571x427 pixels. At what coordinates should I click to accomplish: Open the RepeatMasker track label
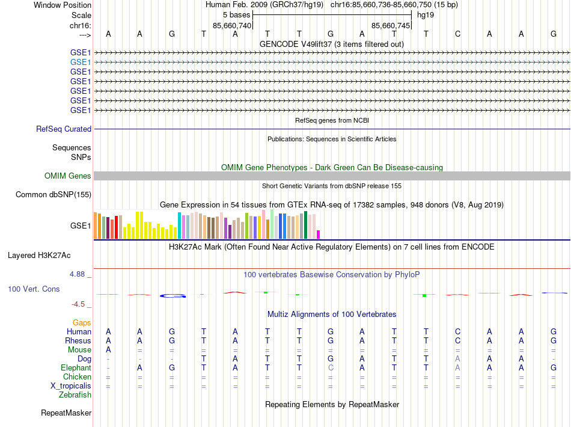click(66, 413)
